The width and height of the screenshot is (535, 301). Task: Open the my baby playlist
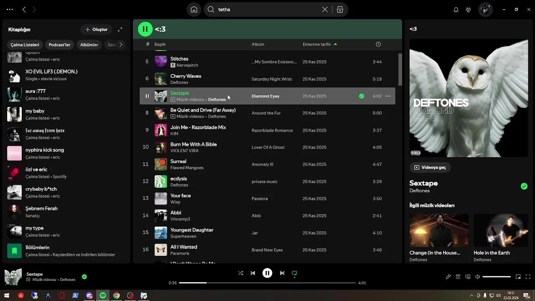(x=67, y=115)
